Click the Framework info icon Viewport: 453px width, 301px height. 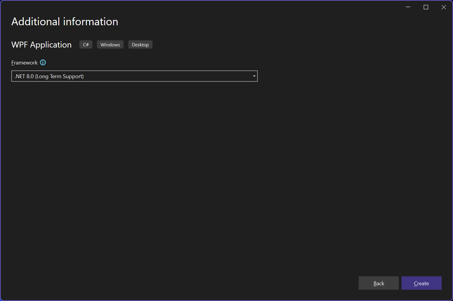43,62
